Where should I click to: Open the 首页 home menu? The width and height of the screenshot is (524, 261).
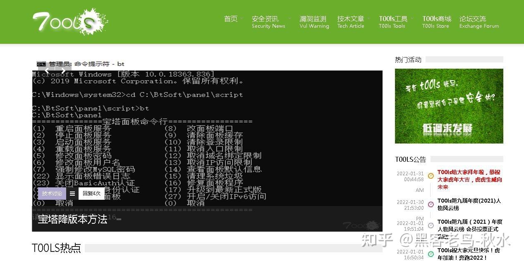[x=231, y=19]
